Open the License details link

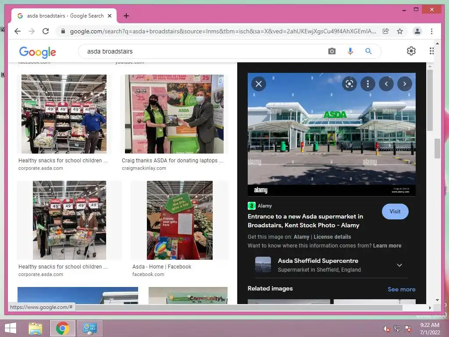[x=332, y=237]
